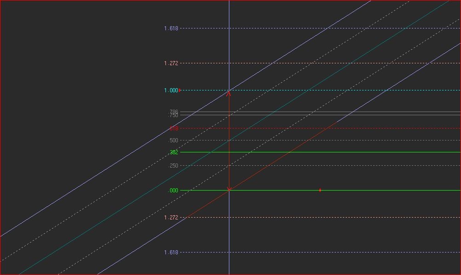Image resolution: width=461 pixels, height=275 pixels.
Task: Click the 1.272 label above the 1.000 level
Action: click(x=171, y=63)
